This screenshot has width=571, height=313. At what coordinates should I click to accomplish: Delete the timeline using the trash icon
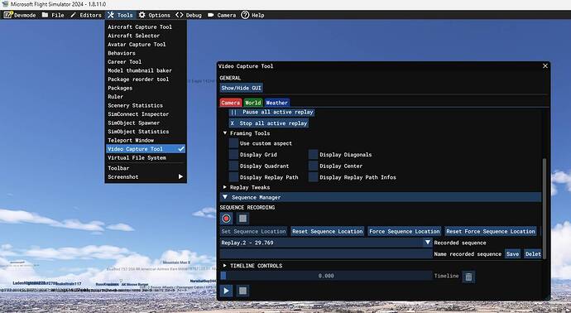pyautogui.click(x=468, y=277)
